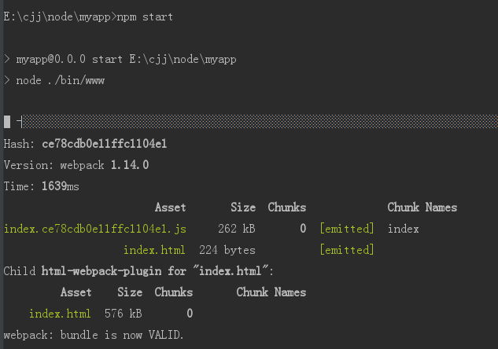This screenshot has height=349, width=498.
Task: Click the chunk name "index" in the JS bundle row
Action: click(x=403, y=229)
